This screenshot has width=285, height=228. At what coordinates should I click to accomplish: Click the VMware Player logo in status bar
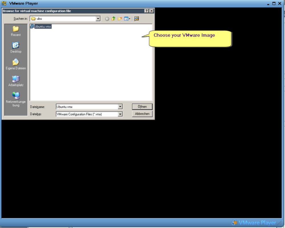point(254,223)
